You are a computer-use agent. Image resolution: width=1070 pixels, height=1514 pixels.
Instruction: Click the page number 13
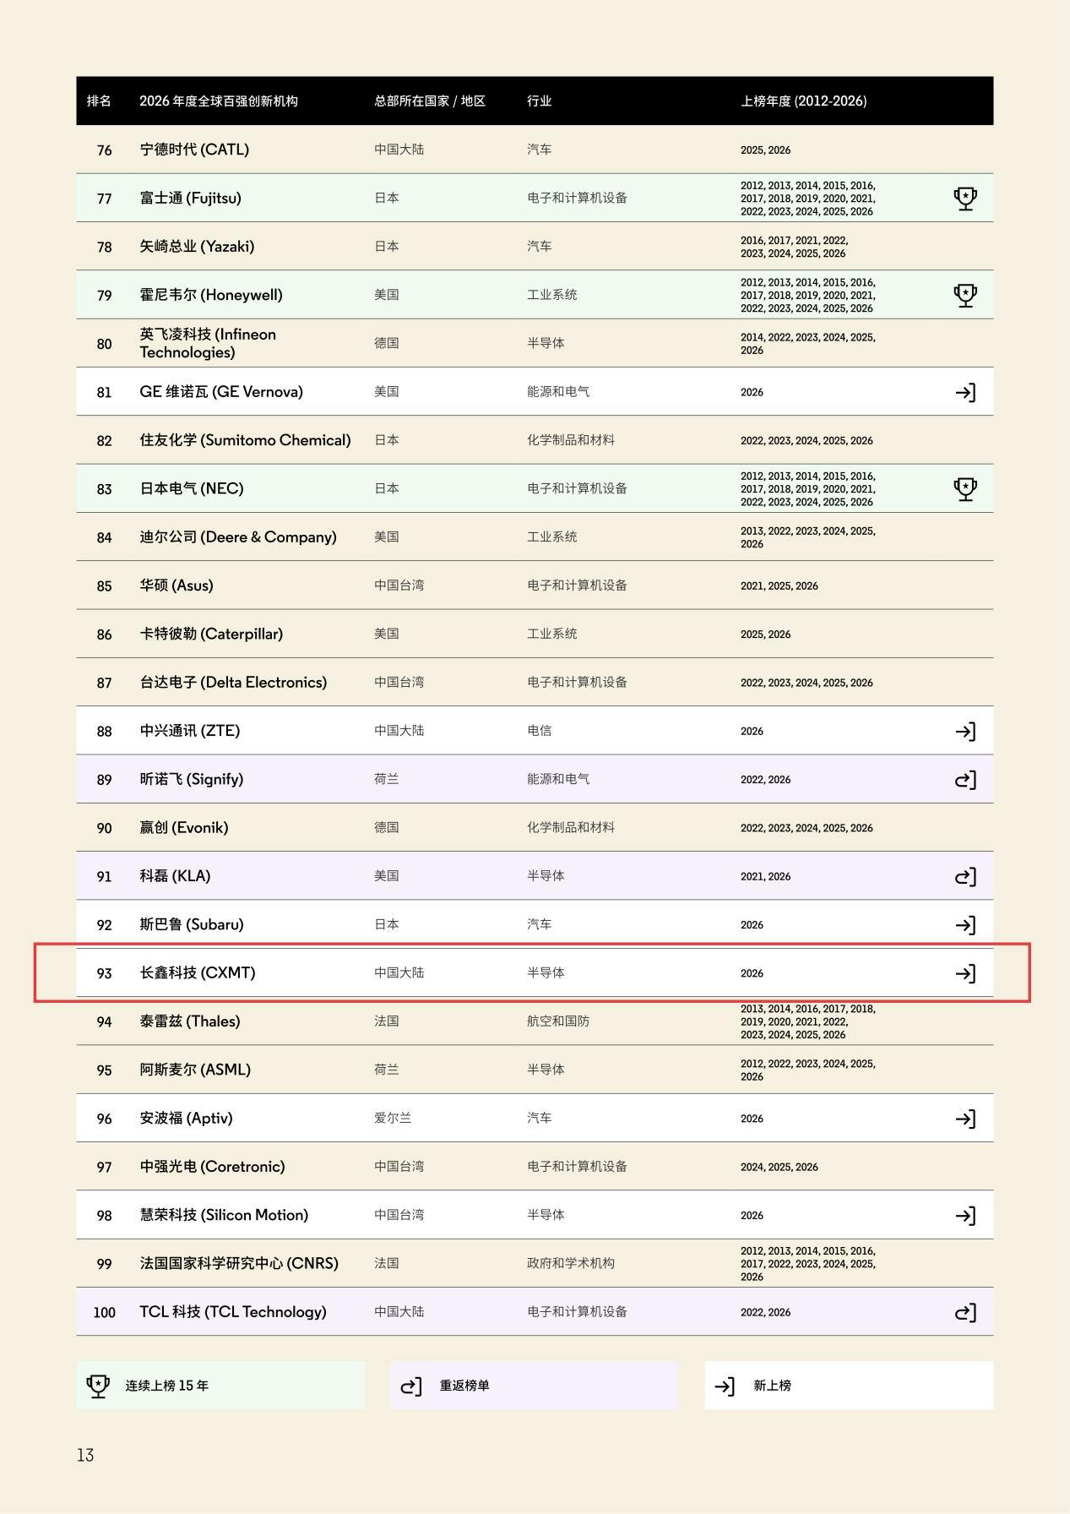tap(85, 1455)
